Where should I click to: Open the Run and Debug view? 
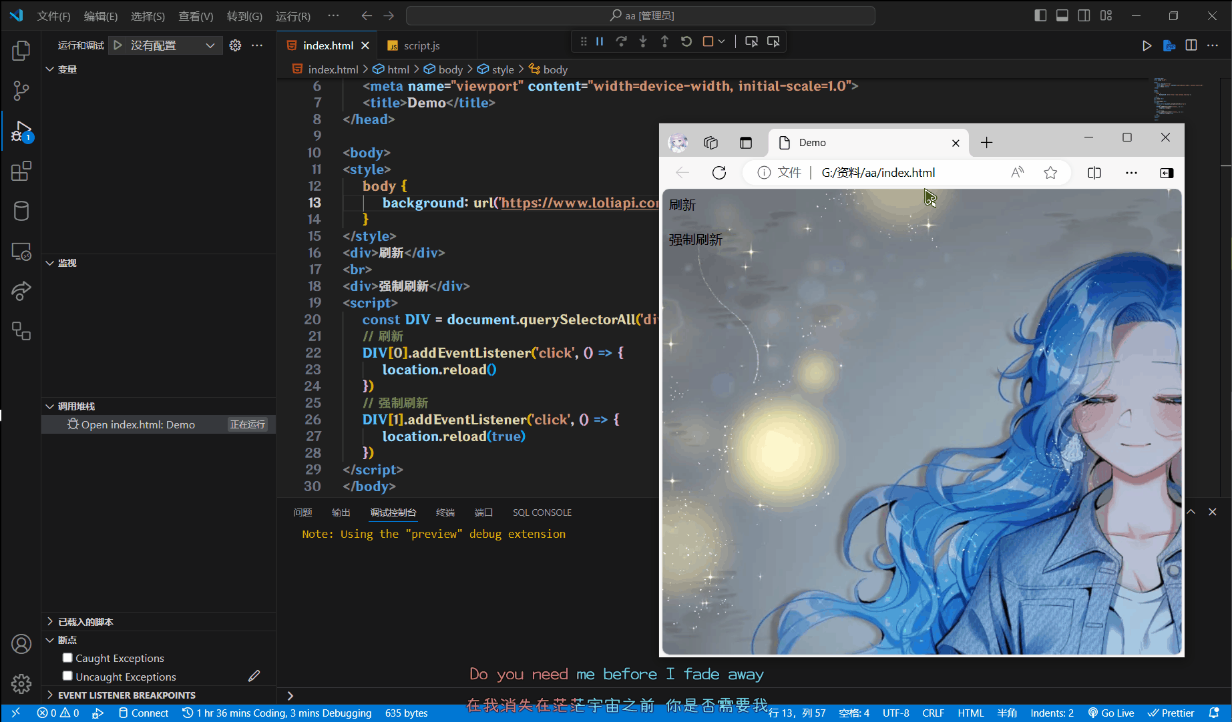[x=21, y=131]
